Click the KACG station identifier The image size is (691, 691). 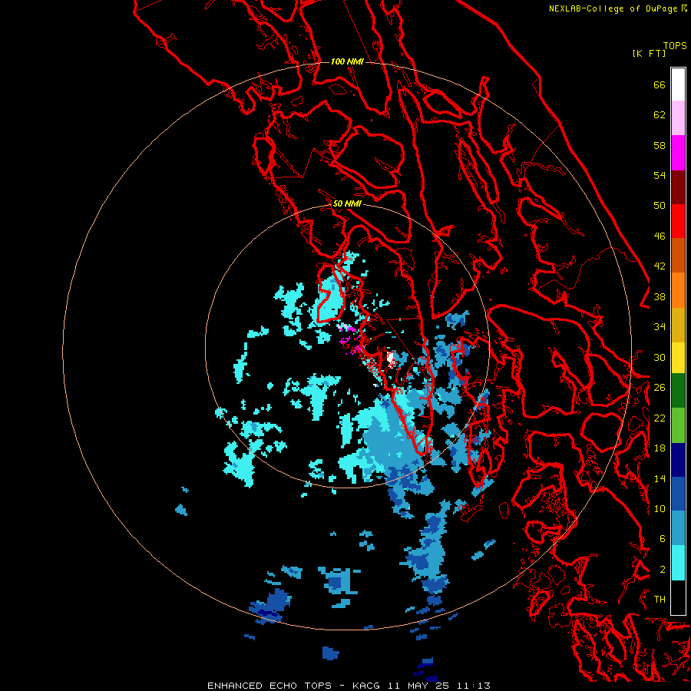[365, 686]
